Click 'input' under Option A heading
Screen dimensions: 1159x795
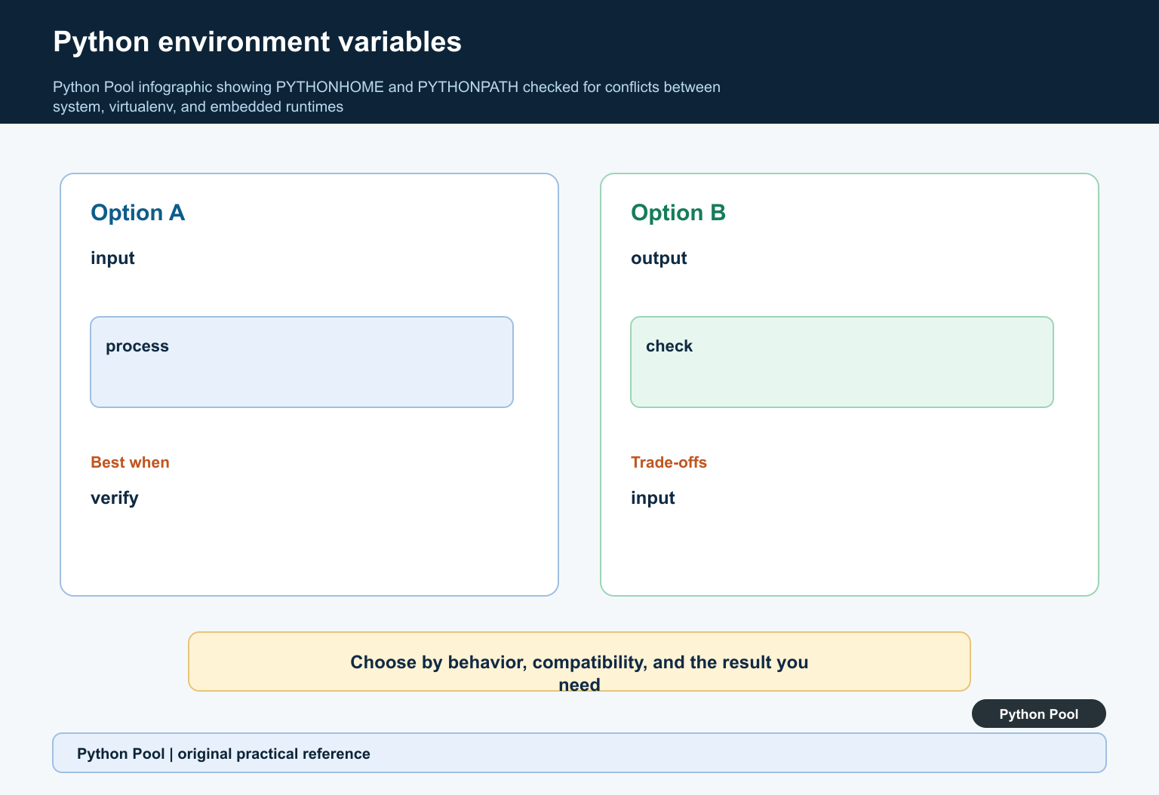112,258
